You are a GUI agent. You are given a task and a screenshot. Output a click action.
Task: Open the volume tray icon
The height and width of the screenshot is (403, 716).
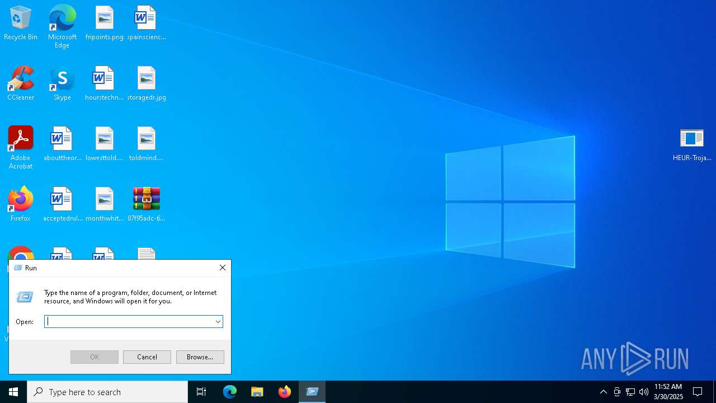pyautogui.click(x=644, y=392)
